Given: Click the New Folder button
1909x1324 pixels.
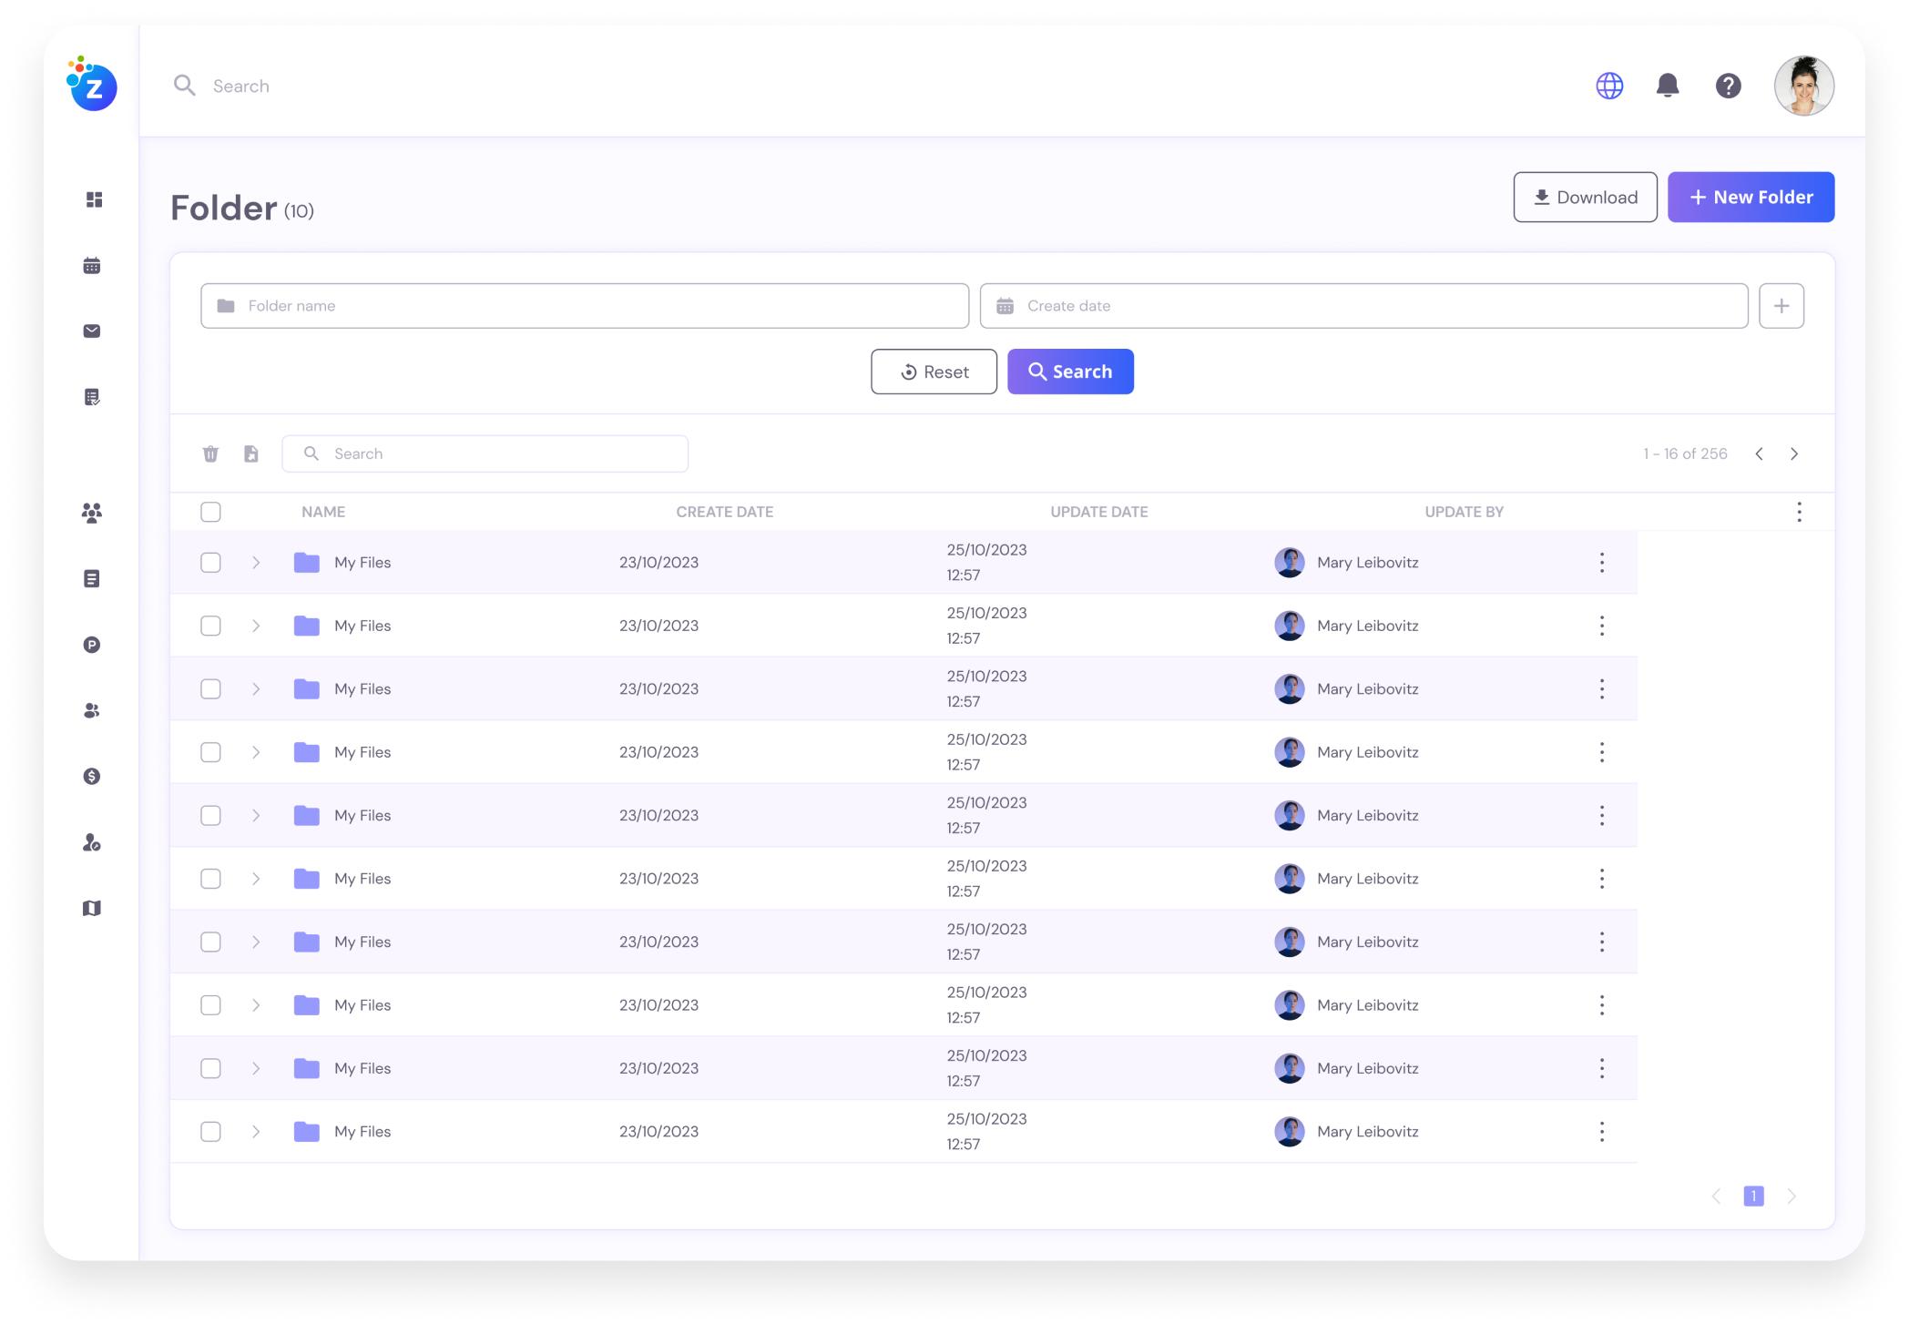Looking at the screenshot, I should pyautogui.click(x=1751, y=196).
